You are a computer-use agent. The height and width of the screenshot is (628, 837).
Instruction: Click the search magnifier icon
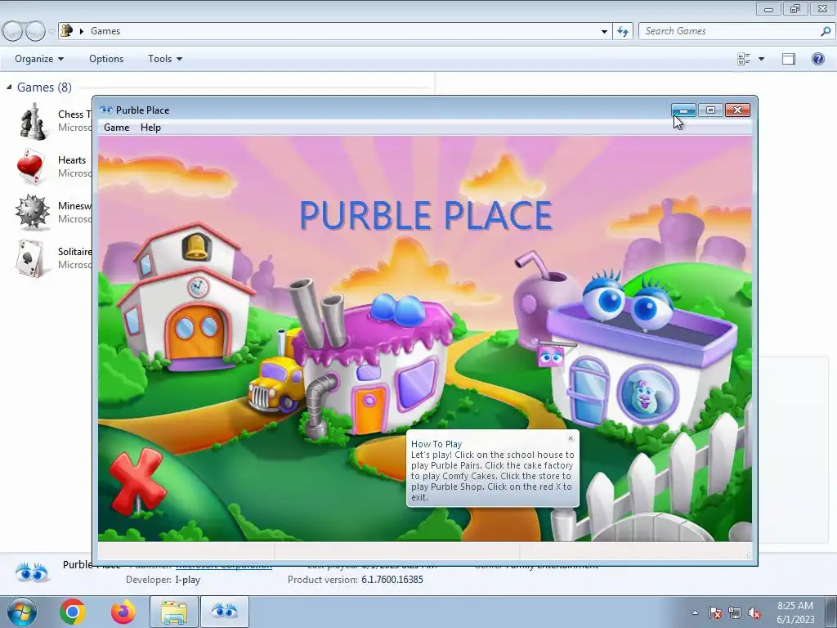point(826,31)
